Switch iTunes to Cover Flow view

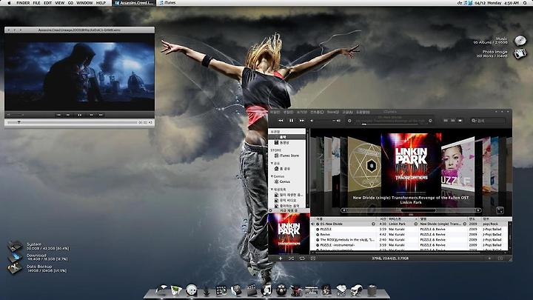click(460, 121)
